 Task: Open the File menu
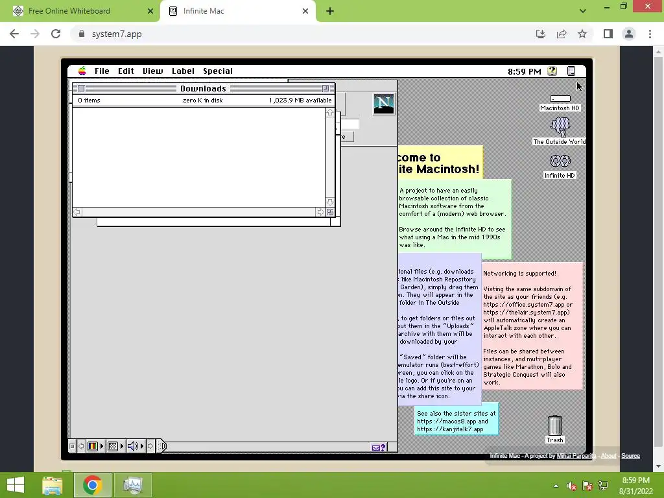[102, 71]
